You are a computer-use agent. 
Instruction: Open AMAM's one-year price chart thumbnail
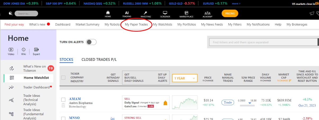click(185, 102)
